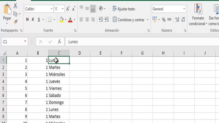Toggle bold N formatting
The height and width of the screenshot is (123, 219).
(27, 19)
